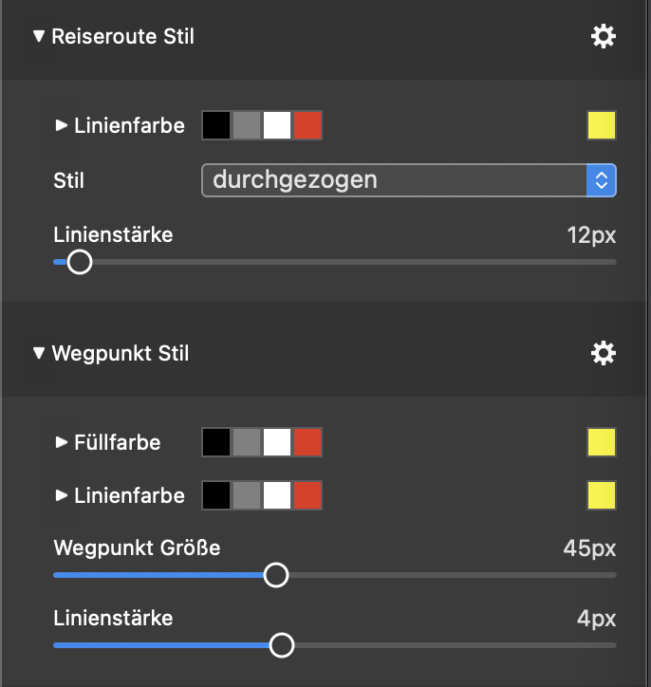Choose red Füllfarbe swatch
The image size is (651, 687).
point(307,442)
